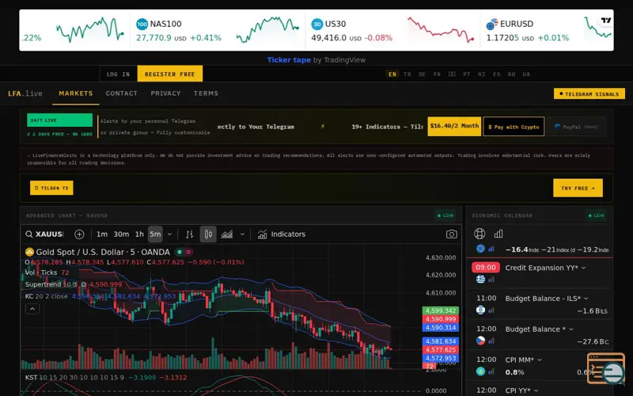Select the 30m timeframe

[x=121, y=234]
